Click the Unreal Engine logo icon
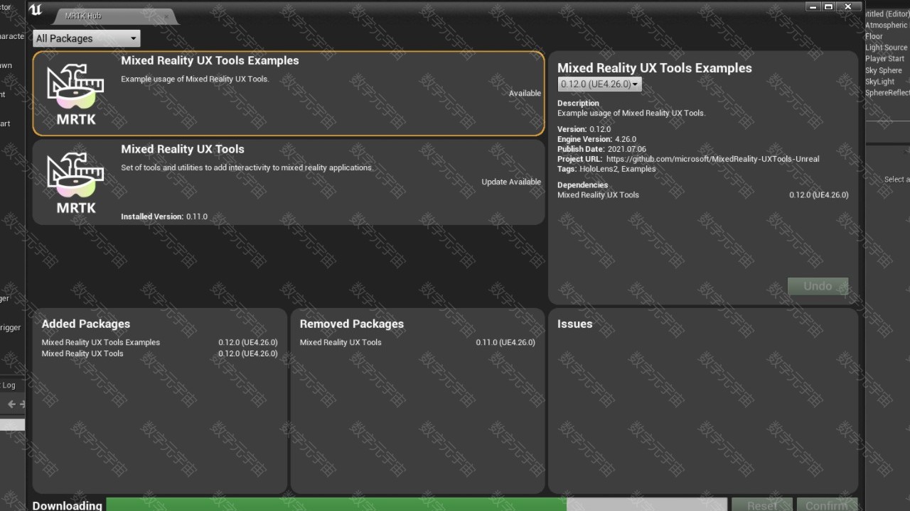910x511 pixels. click(x=37, y=10)
